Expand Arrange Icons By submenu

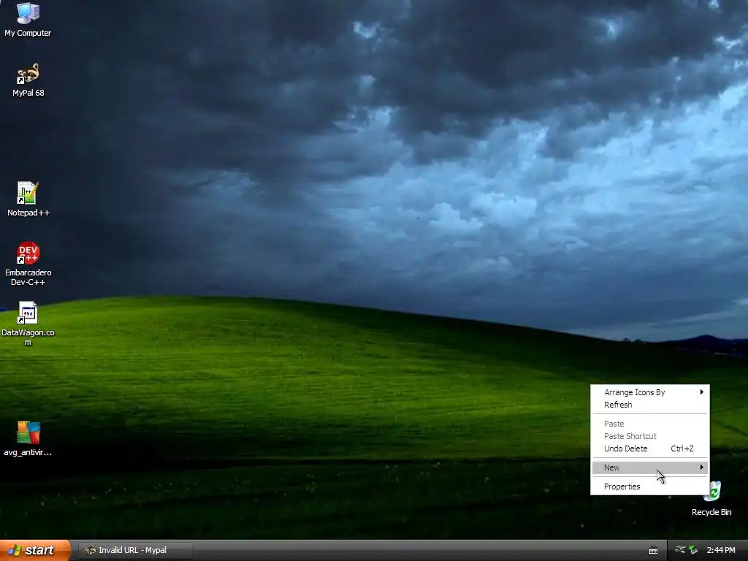pos(650,392)
